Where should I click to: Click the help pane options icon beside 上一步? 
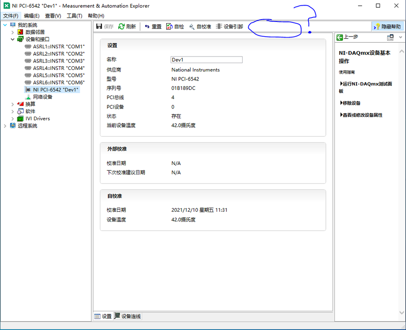point(390,37)
